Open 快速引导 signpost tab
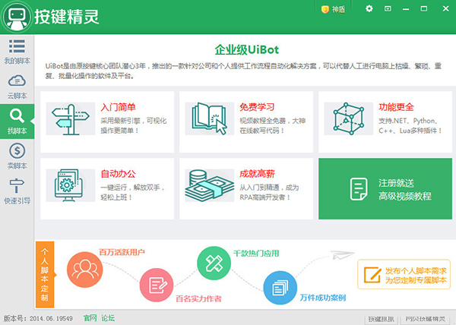456x325 pixels. pos(17,191)
